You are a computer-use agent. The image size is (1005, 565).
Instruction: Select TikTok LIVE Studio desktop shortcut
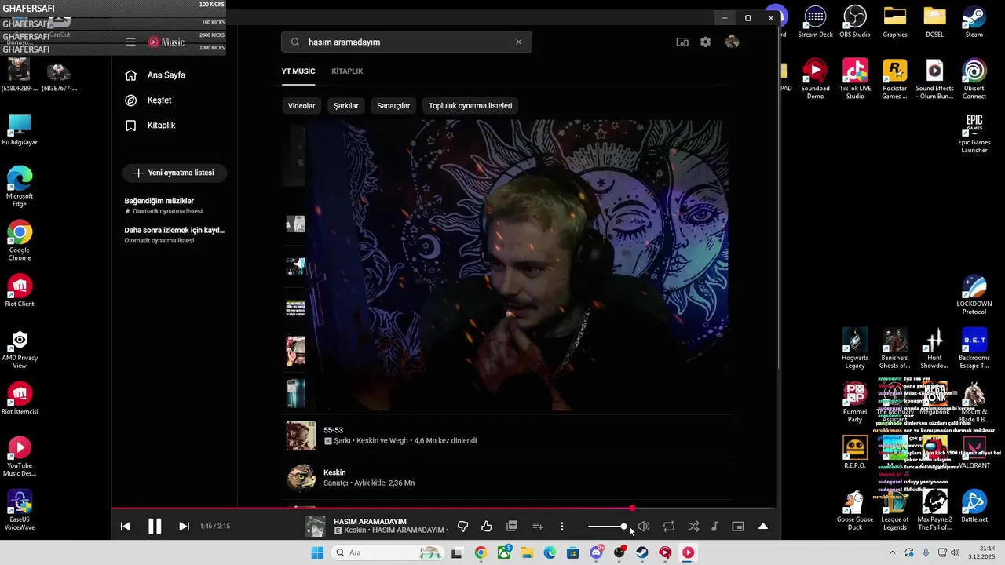(x=855, y=79)
